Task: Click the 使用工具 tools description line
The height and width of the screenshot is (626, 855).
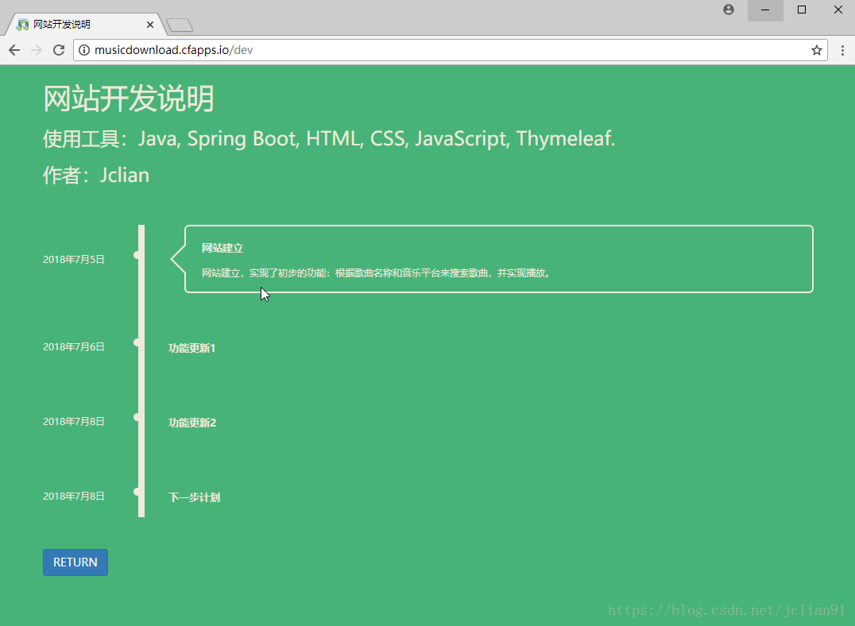Action: point(329,139)
